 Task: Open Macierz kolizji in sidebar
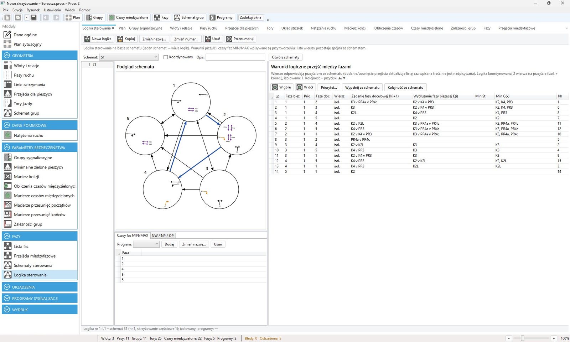point(26,177)
